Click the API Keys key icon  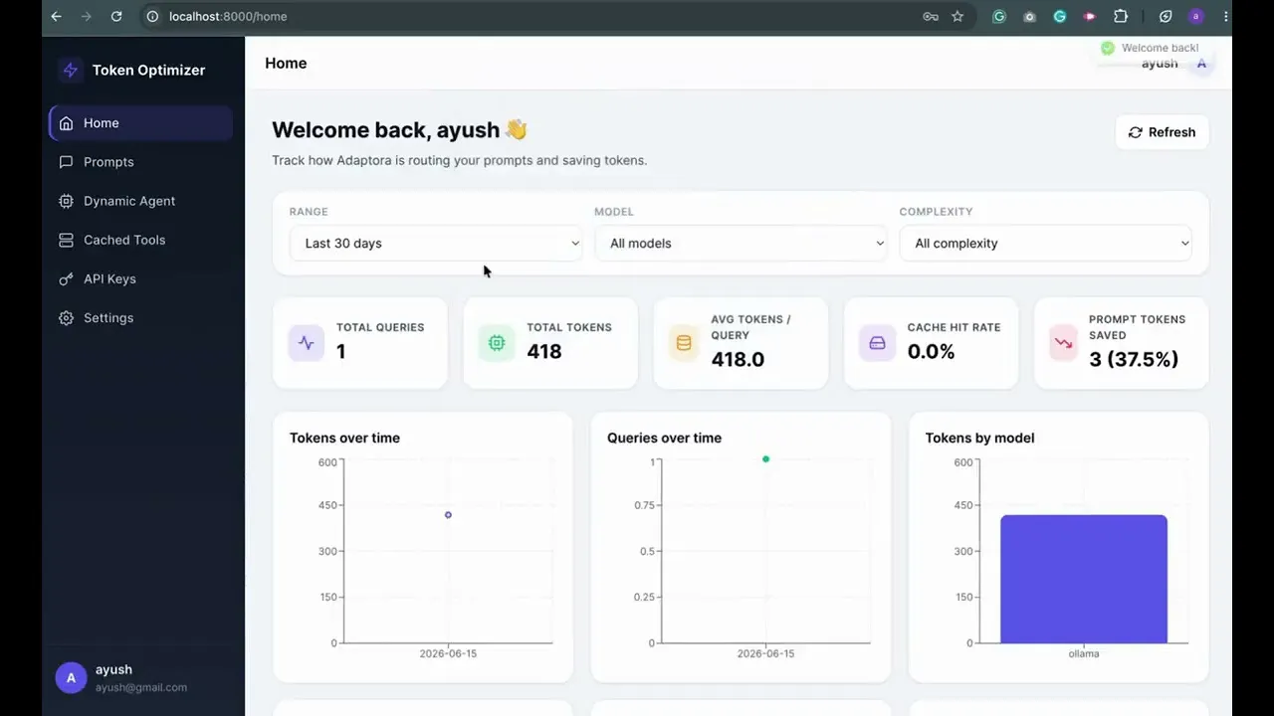66,279
